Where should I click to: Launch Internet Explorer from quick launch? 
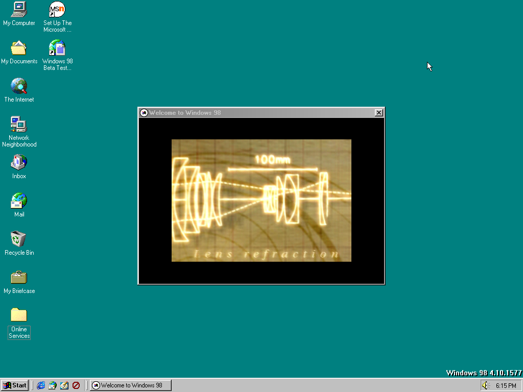41,385
